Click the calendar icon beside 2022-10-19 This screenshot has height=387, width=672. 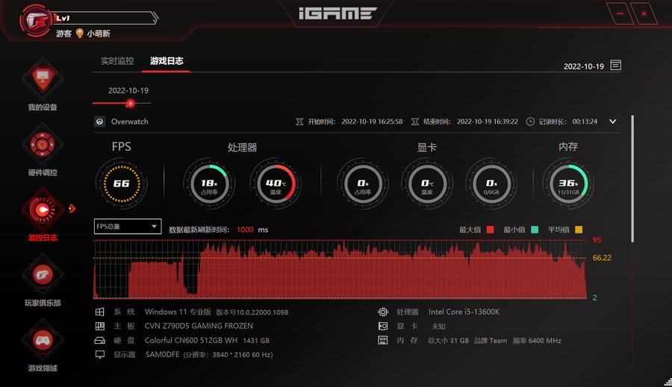tap(615, 66)
